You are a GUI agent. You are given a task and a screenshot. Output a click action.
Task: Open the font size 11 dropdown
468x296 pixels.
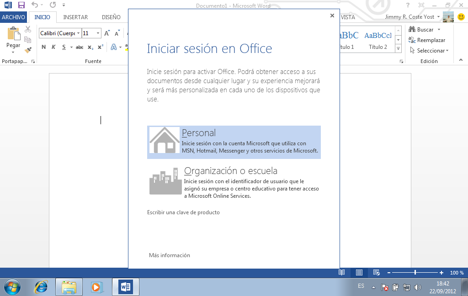click(x=98, y=33)
